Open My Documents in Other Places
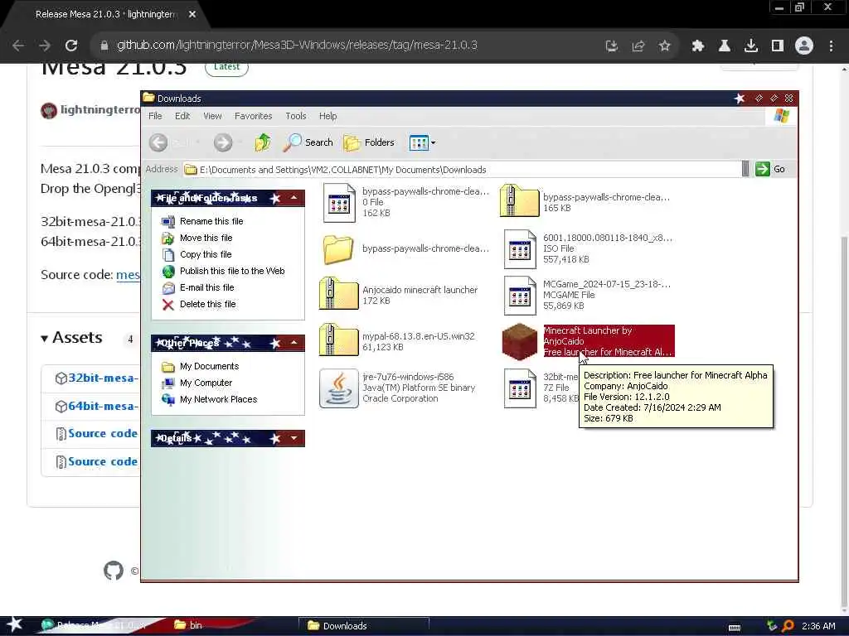 209,367
